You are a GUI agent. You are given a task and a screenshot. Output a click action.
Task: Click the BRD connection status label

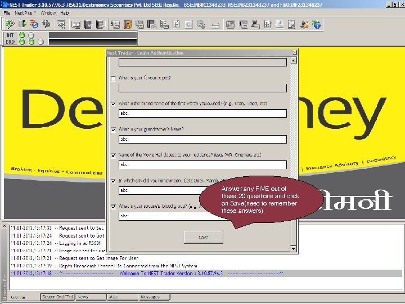click(10, 42)
